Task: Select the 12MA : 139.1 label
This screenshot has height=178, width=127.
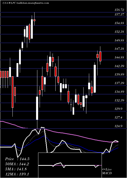Action: (x=17, y=174)
